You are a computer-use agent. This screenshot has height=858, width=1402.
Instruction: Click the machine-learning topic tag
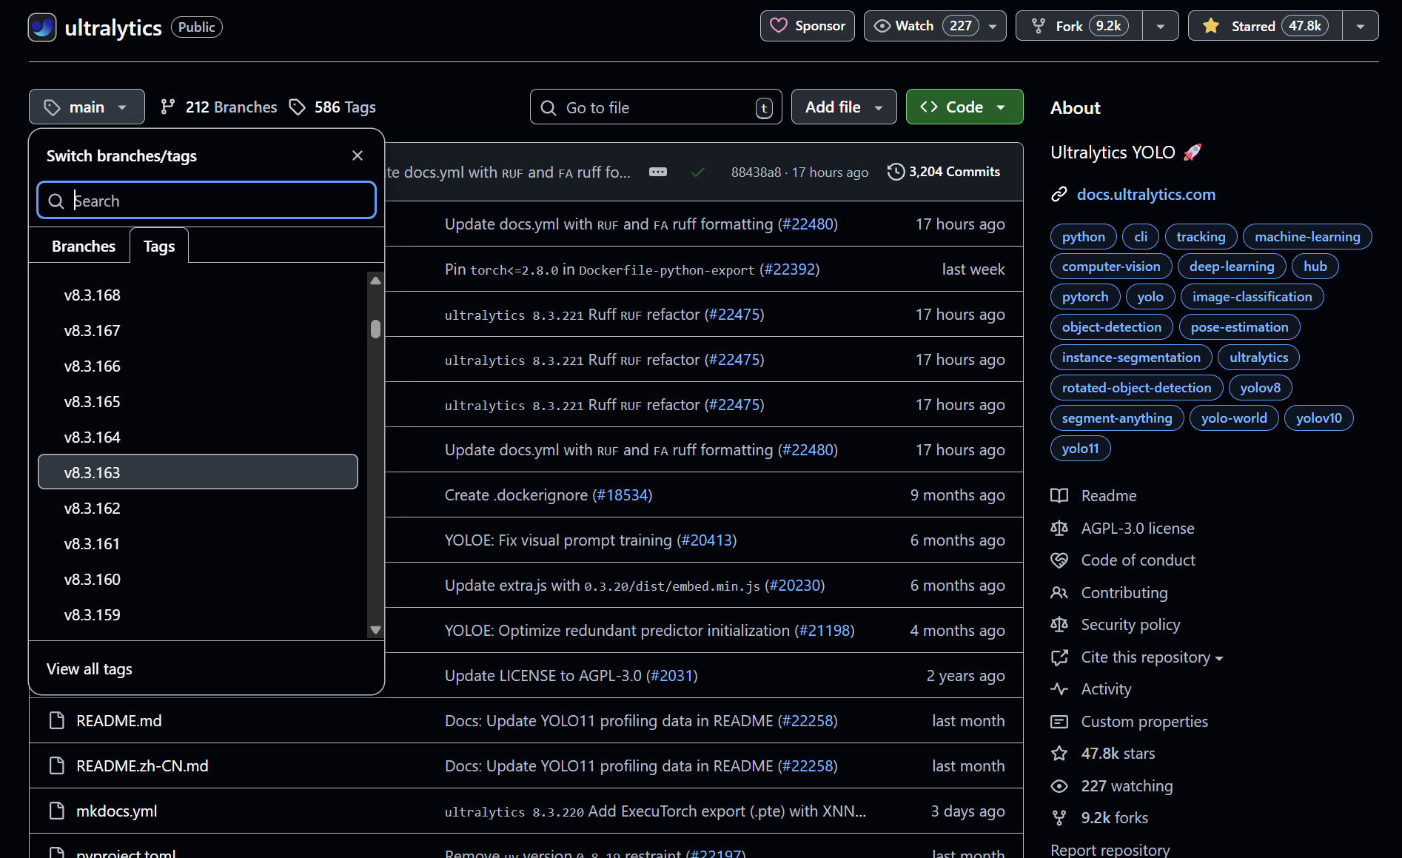(x=1307, y=237)
